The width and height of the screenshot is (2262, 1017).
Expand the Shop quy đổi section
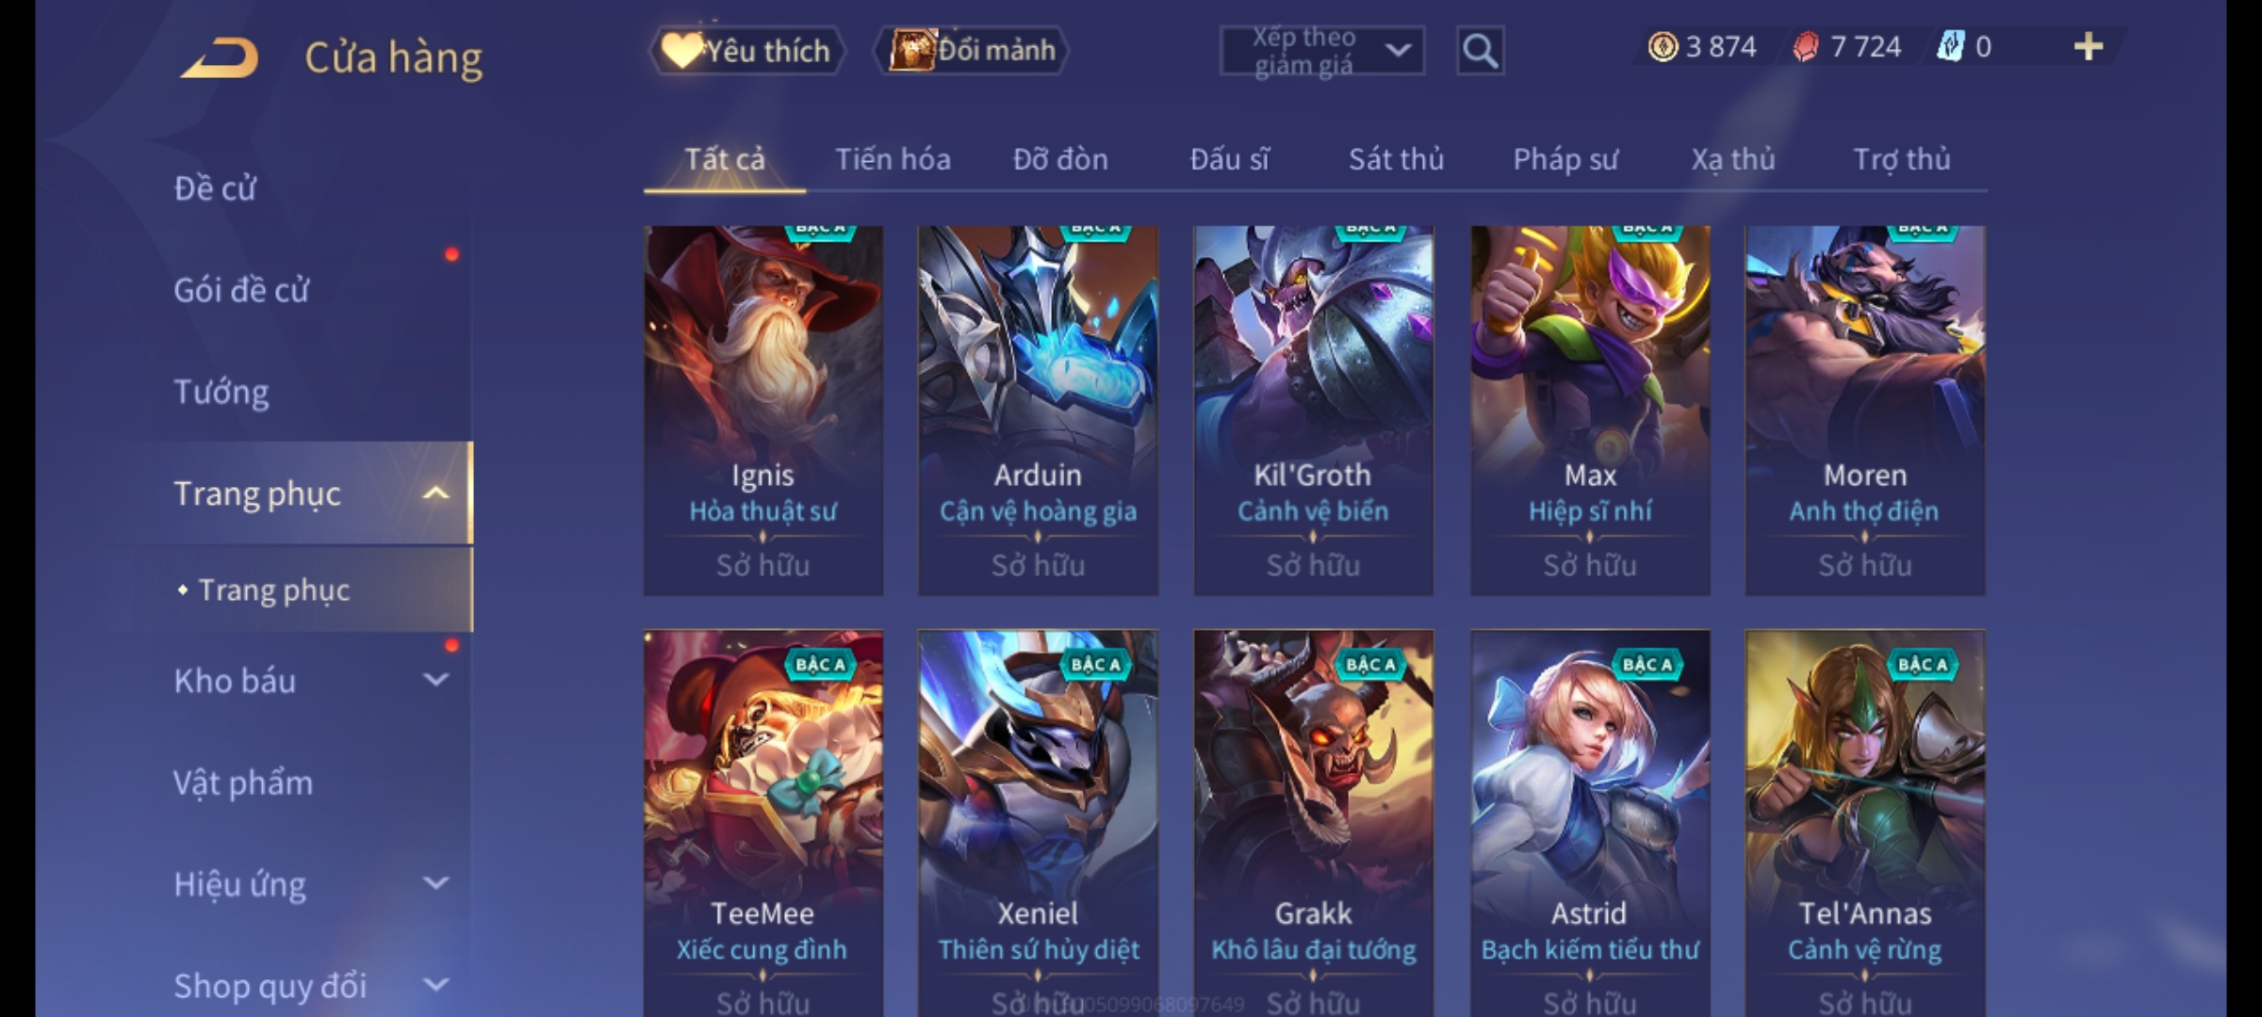point(435,984)
